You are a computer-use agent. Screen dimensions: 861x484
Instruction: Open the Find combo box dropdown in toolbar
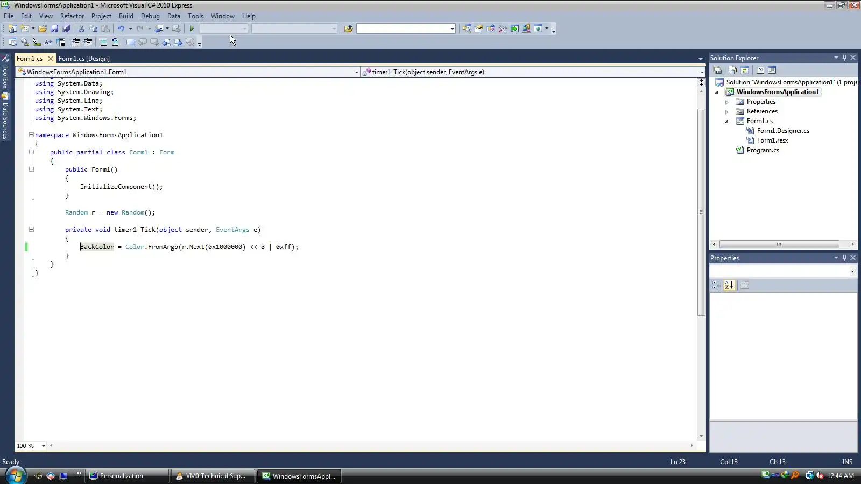point(452,29)
